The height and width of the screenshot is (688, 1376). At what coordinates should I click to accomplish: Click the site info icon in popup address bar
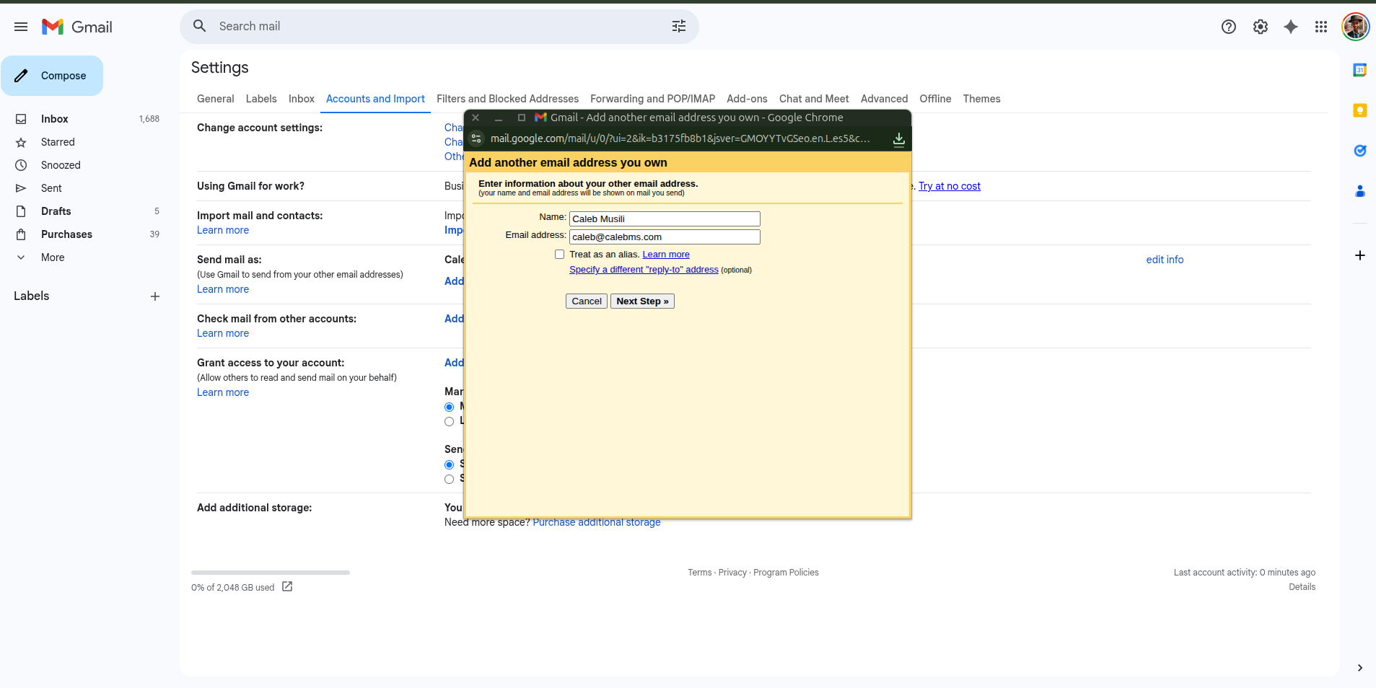pos(476,138)
